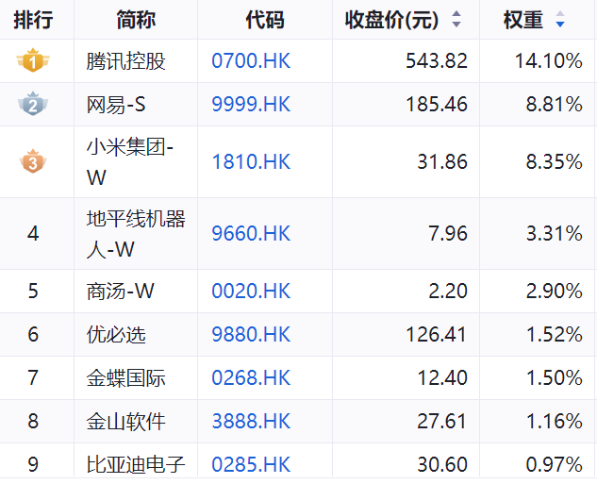Open stock code 9880.HK link
This screenshot has height=484, width=597.
(251, 335)
